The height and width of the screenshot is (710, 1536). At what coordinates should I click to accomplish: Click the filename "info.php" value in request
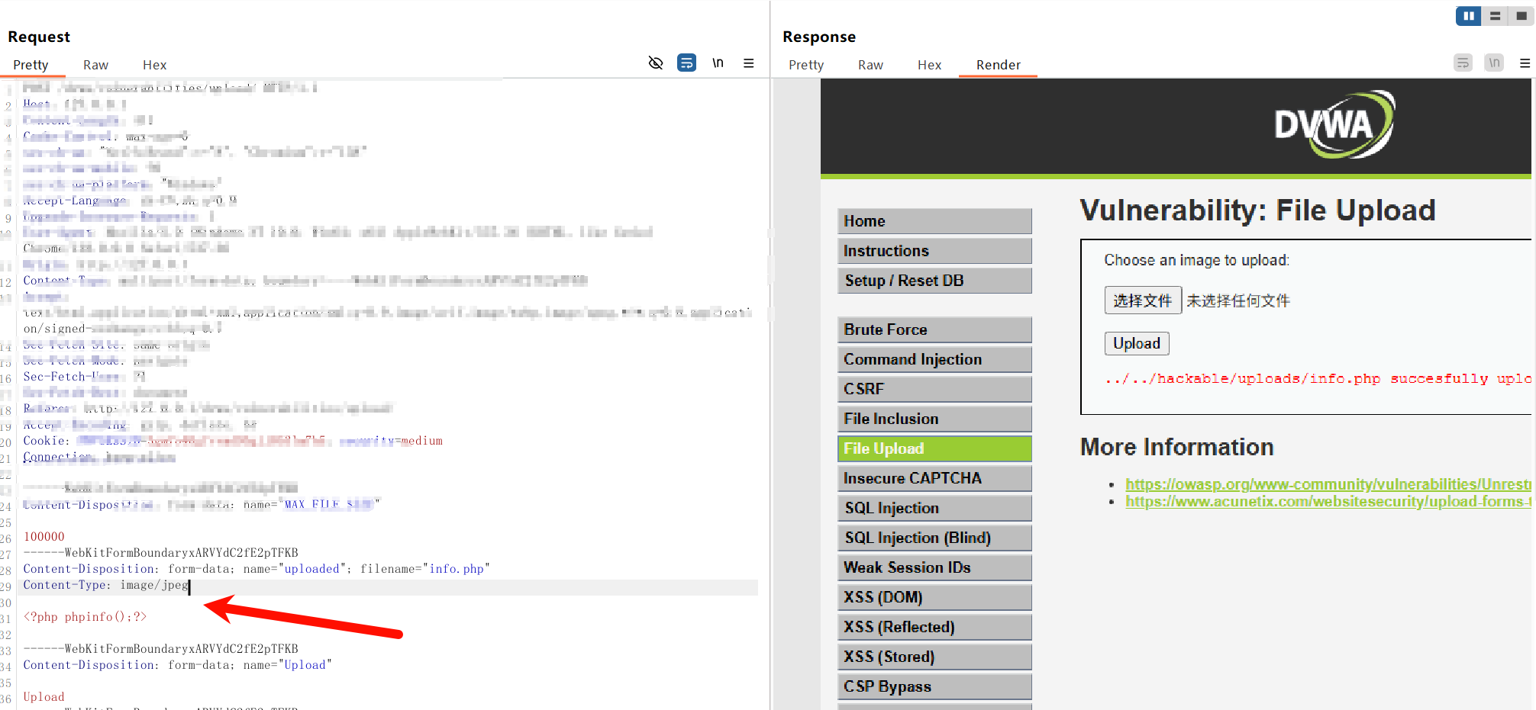pos(456,569)
